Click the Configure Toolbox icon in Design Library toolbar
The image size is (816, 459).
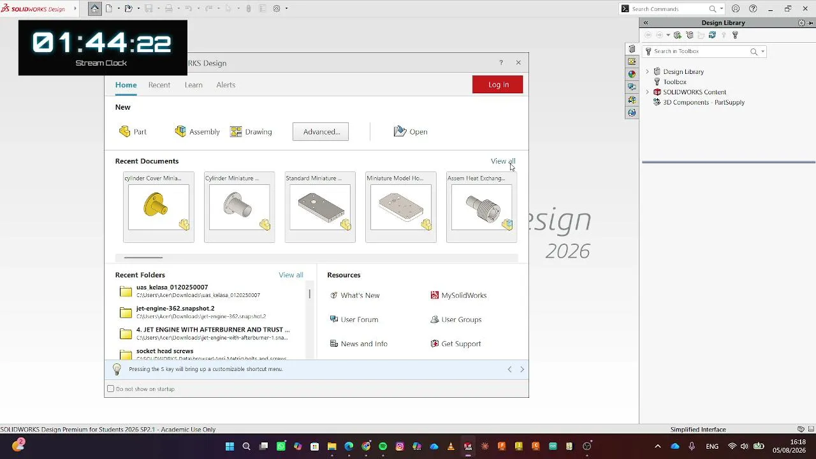[735, 35]
